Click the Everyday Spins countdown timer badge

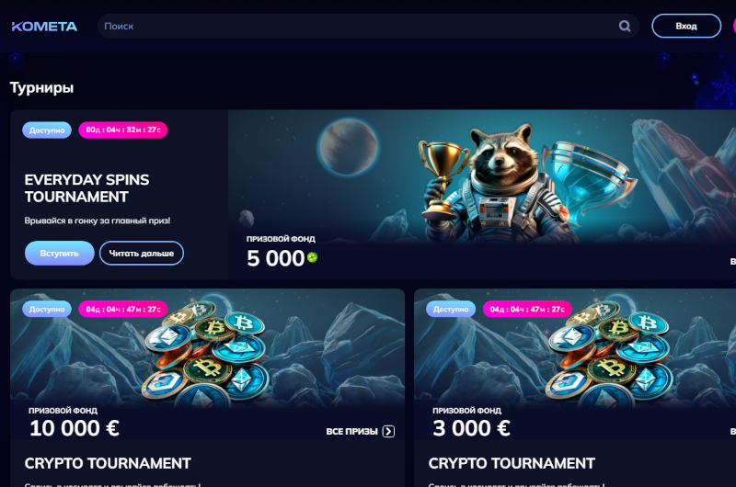[123, 130]
